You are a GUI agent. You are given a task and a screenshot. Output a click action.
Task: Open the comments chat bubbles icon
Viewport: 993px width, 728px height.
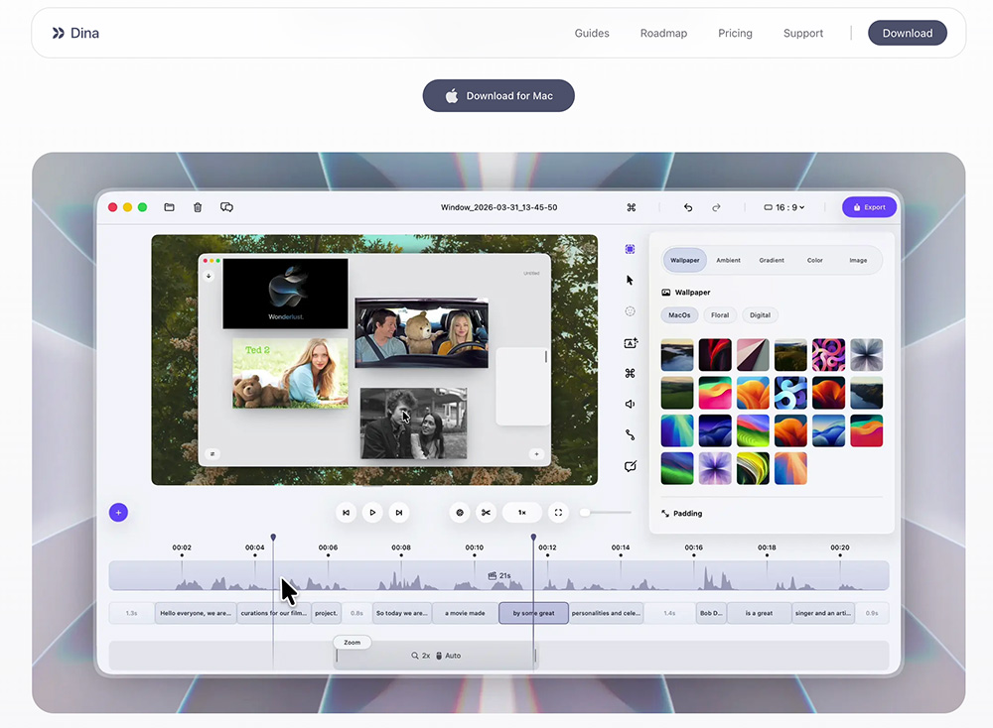click(226, 207)
